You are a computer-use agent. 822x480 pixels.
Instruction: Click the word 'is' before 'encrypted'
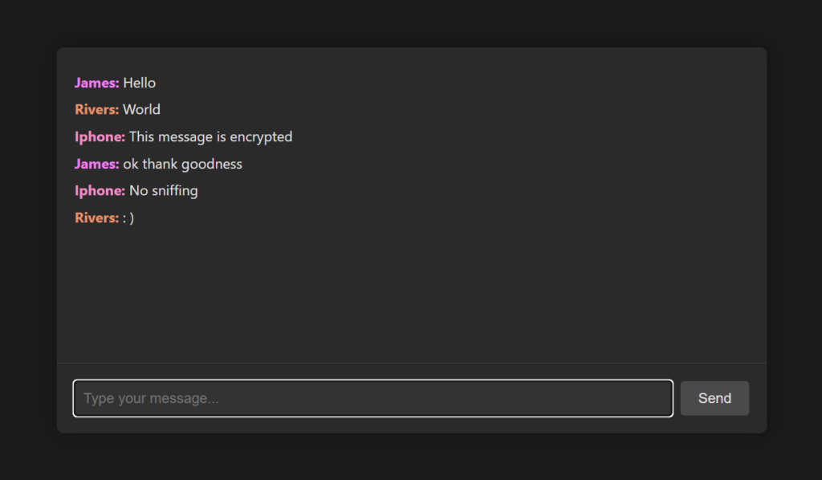tap(222, 136)
